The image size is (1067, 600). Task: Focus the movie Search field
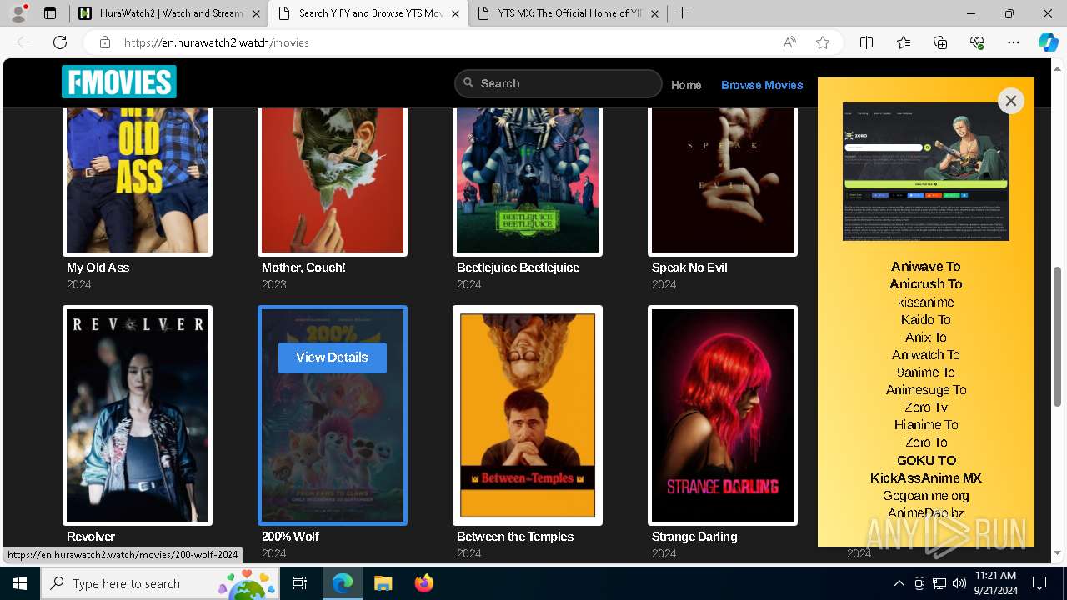pyautogui.click(x=559, y=83)
